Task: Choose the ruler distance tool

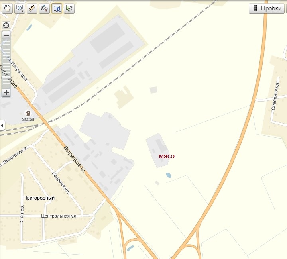Action: (32, 8)
